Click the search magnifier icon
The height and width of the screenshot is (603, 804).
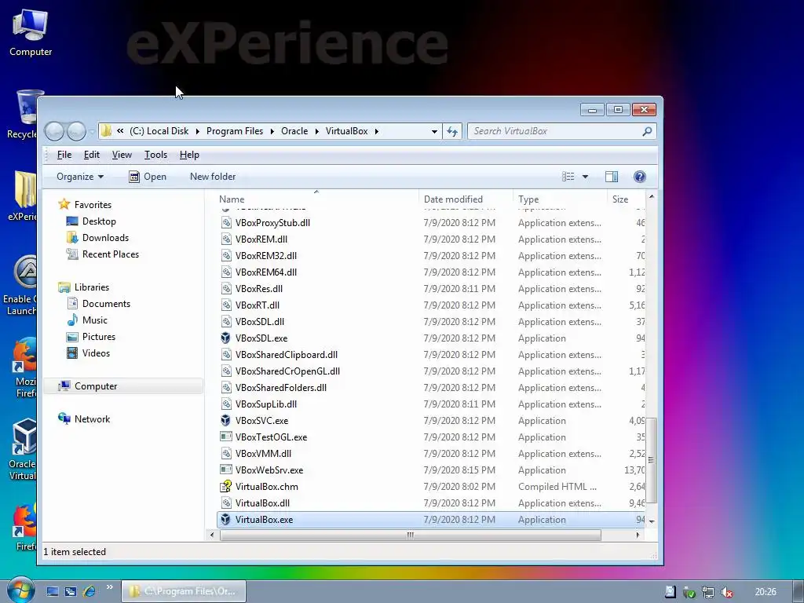coord(647,131)
